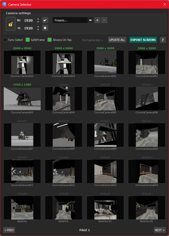Go to previous page with PREV
Screen dimensions: 169x236
(9, 230)
